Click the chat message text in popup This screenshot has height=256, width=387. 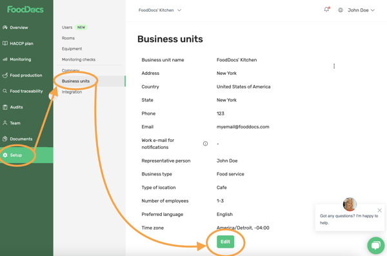[x=349, y=219]
